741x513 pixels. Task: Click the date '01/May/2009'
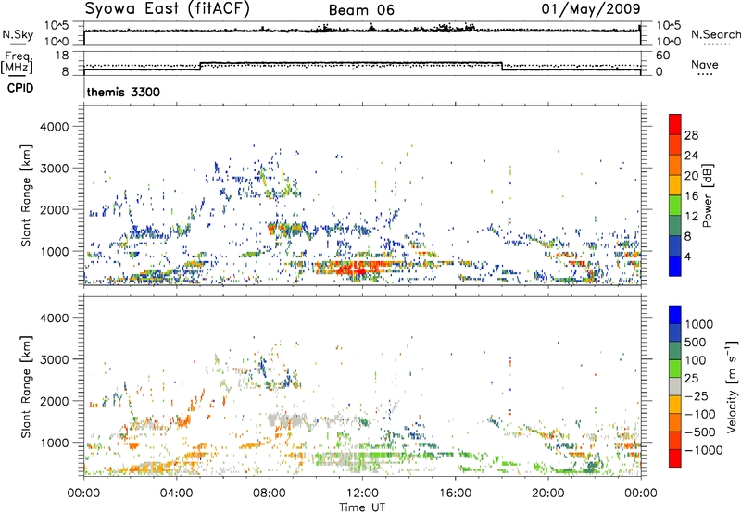coord(591,8)
